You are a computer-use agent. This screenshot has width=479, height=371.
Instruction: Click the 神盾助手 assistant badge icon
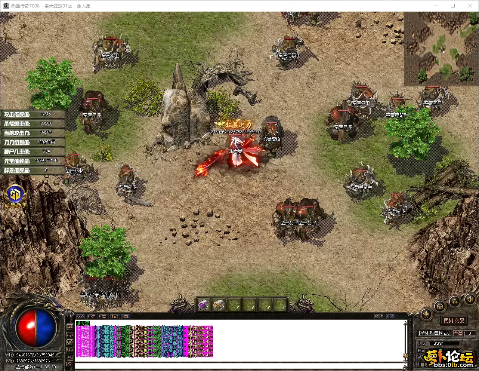tap(15, 194)
